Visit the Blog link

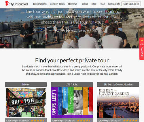pyautogui.click(x=94, y=4)
